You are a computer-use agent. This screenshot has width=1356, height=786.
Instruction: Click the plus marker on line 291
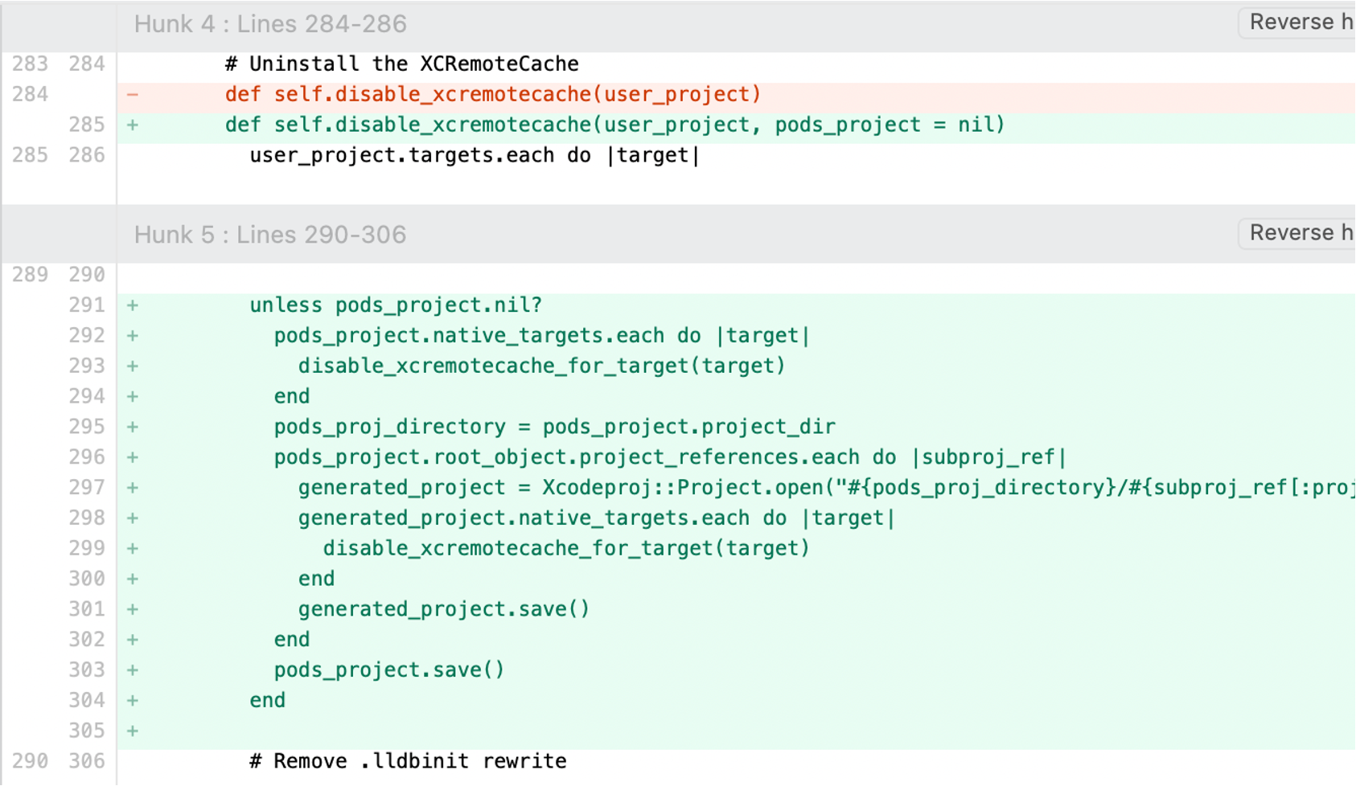(x=133, y=305)
